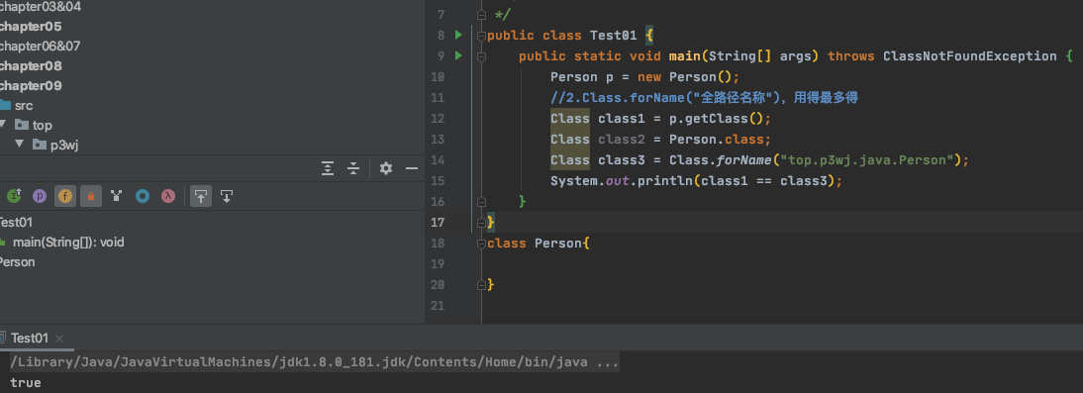This screenshot has width=1083, height=393.
Task: Click highlighted 'Class' type on line 12
Action: [x=570, y=118]
